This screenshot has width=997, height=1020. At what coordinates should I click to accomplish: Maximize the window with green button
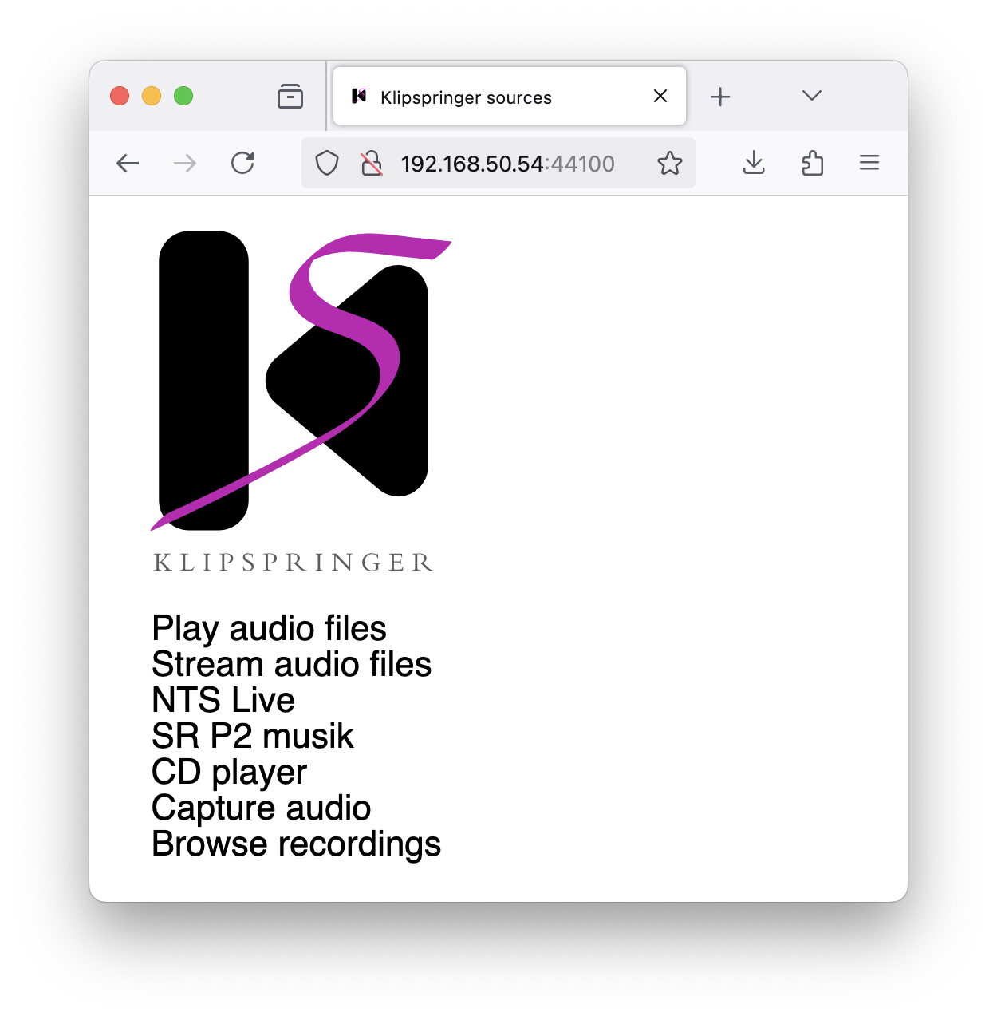[183, 96]
